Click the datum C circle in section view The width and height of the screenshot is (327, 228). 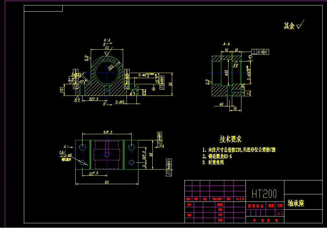pyautogui.click(x=251, y=57)
